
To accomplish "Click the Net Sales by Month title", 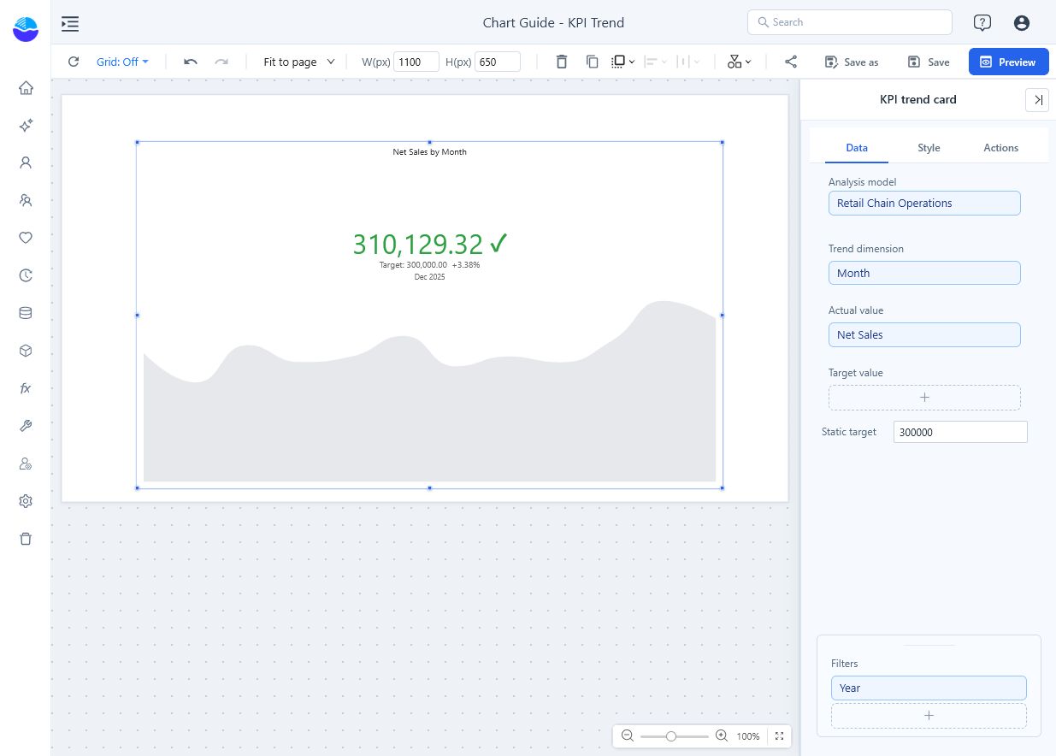I will point(429,152).
